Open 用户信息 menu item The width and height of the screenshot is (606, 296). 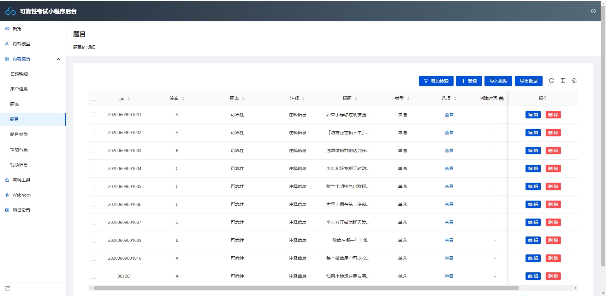(x=33, y=89)
